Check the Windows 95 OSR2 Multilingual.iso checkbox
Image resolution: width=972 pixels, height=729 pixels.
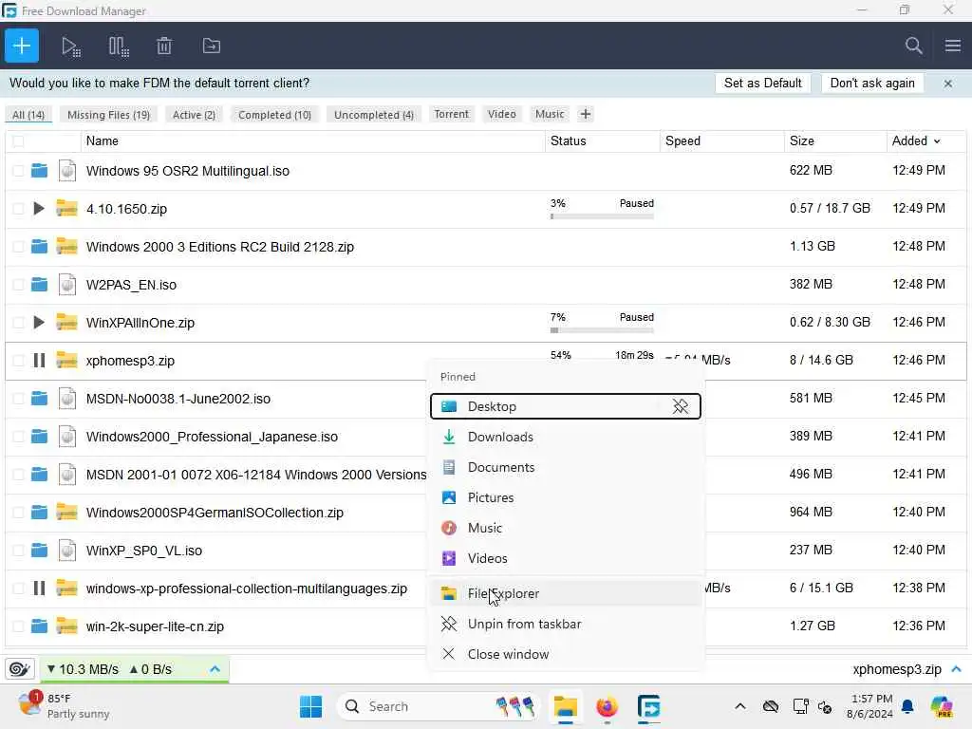pyautogui.click(x=18, y=171)
